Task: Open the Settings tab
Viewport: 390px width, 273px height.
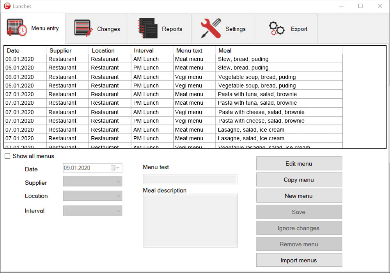Action: (223, 29)
